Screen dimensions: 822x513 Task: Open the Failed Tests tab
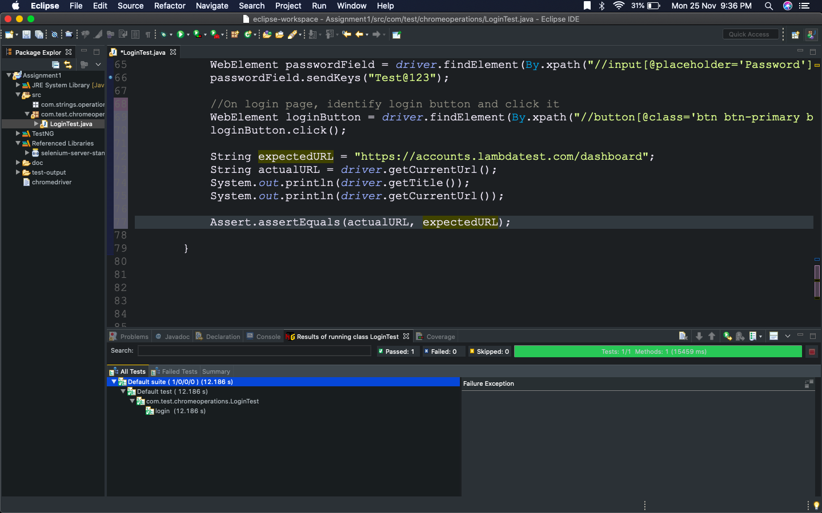[x=179, y=371]
